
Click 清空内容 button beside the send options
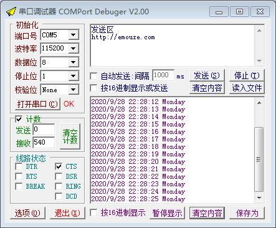click(207, 88)
